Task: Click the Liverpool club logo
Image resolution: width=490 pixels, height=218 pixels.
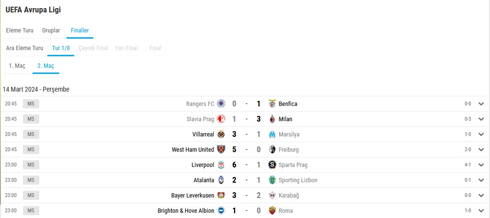Action: (x=221, y=165)
